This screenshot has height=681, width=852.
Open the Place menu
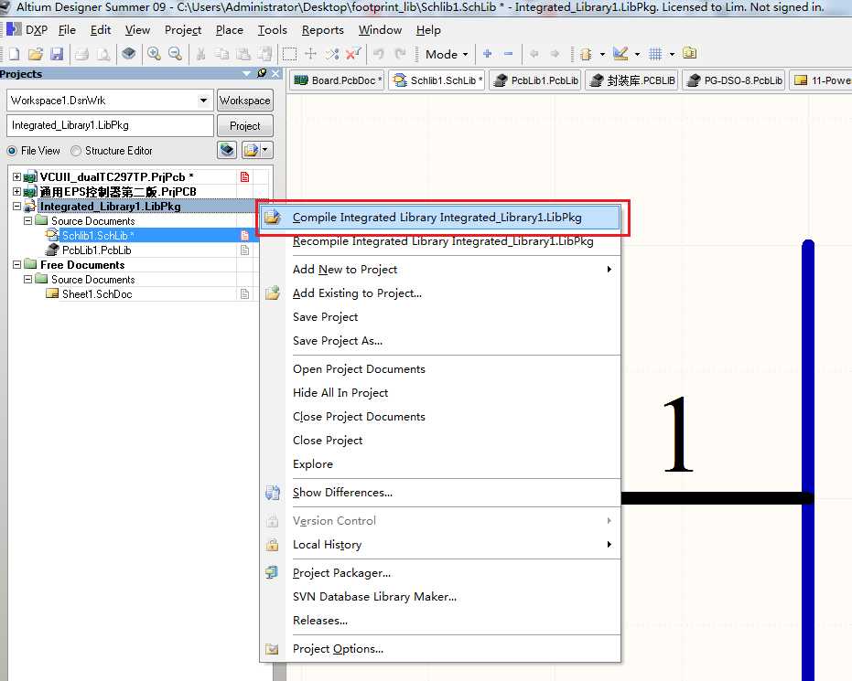pyautogui.click(x=230, y=30)
